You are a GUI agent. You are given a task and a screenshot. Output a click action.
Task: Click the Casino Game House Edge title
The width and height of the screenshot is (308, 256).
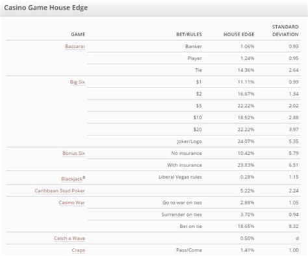point(46,8)
